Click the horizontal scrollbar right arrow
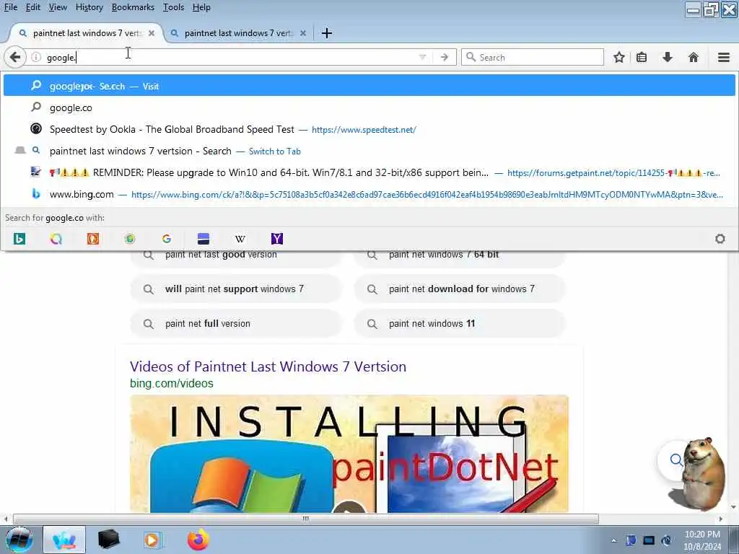This screenshot has width=739, height=554. (x=721, y=519)
